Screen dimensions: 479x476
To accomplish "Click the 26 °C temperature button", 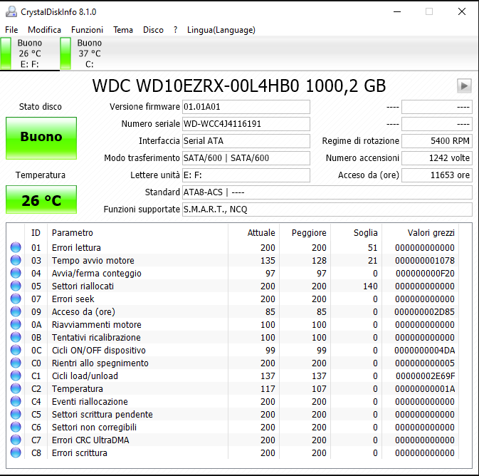I will pos(41,200).
